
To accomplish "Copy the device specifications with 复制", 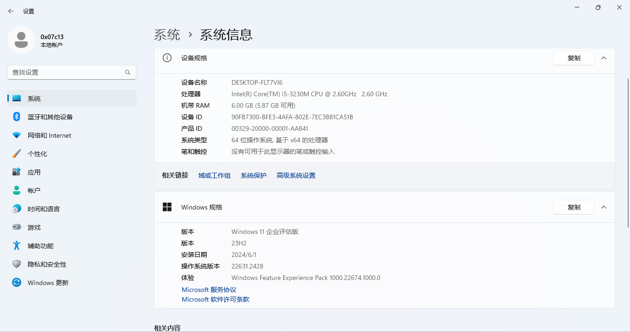I will click(574, 58).
